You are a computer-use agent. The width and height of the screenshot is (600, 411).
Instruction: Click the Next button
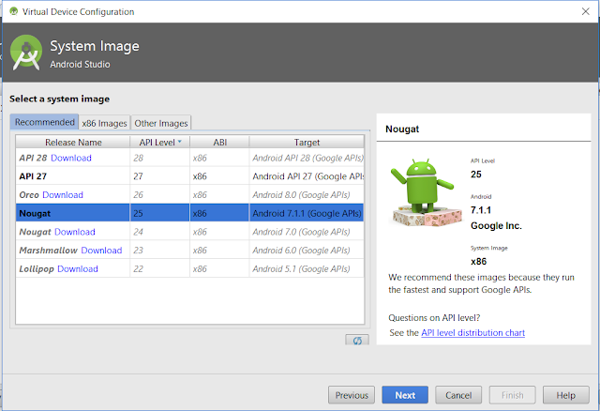click(405, 395)
